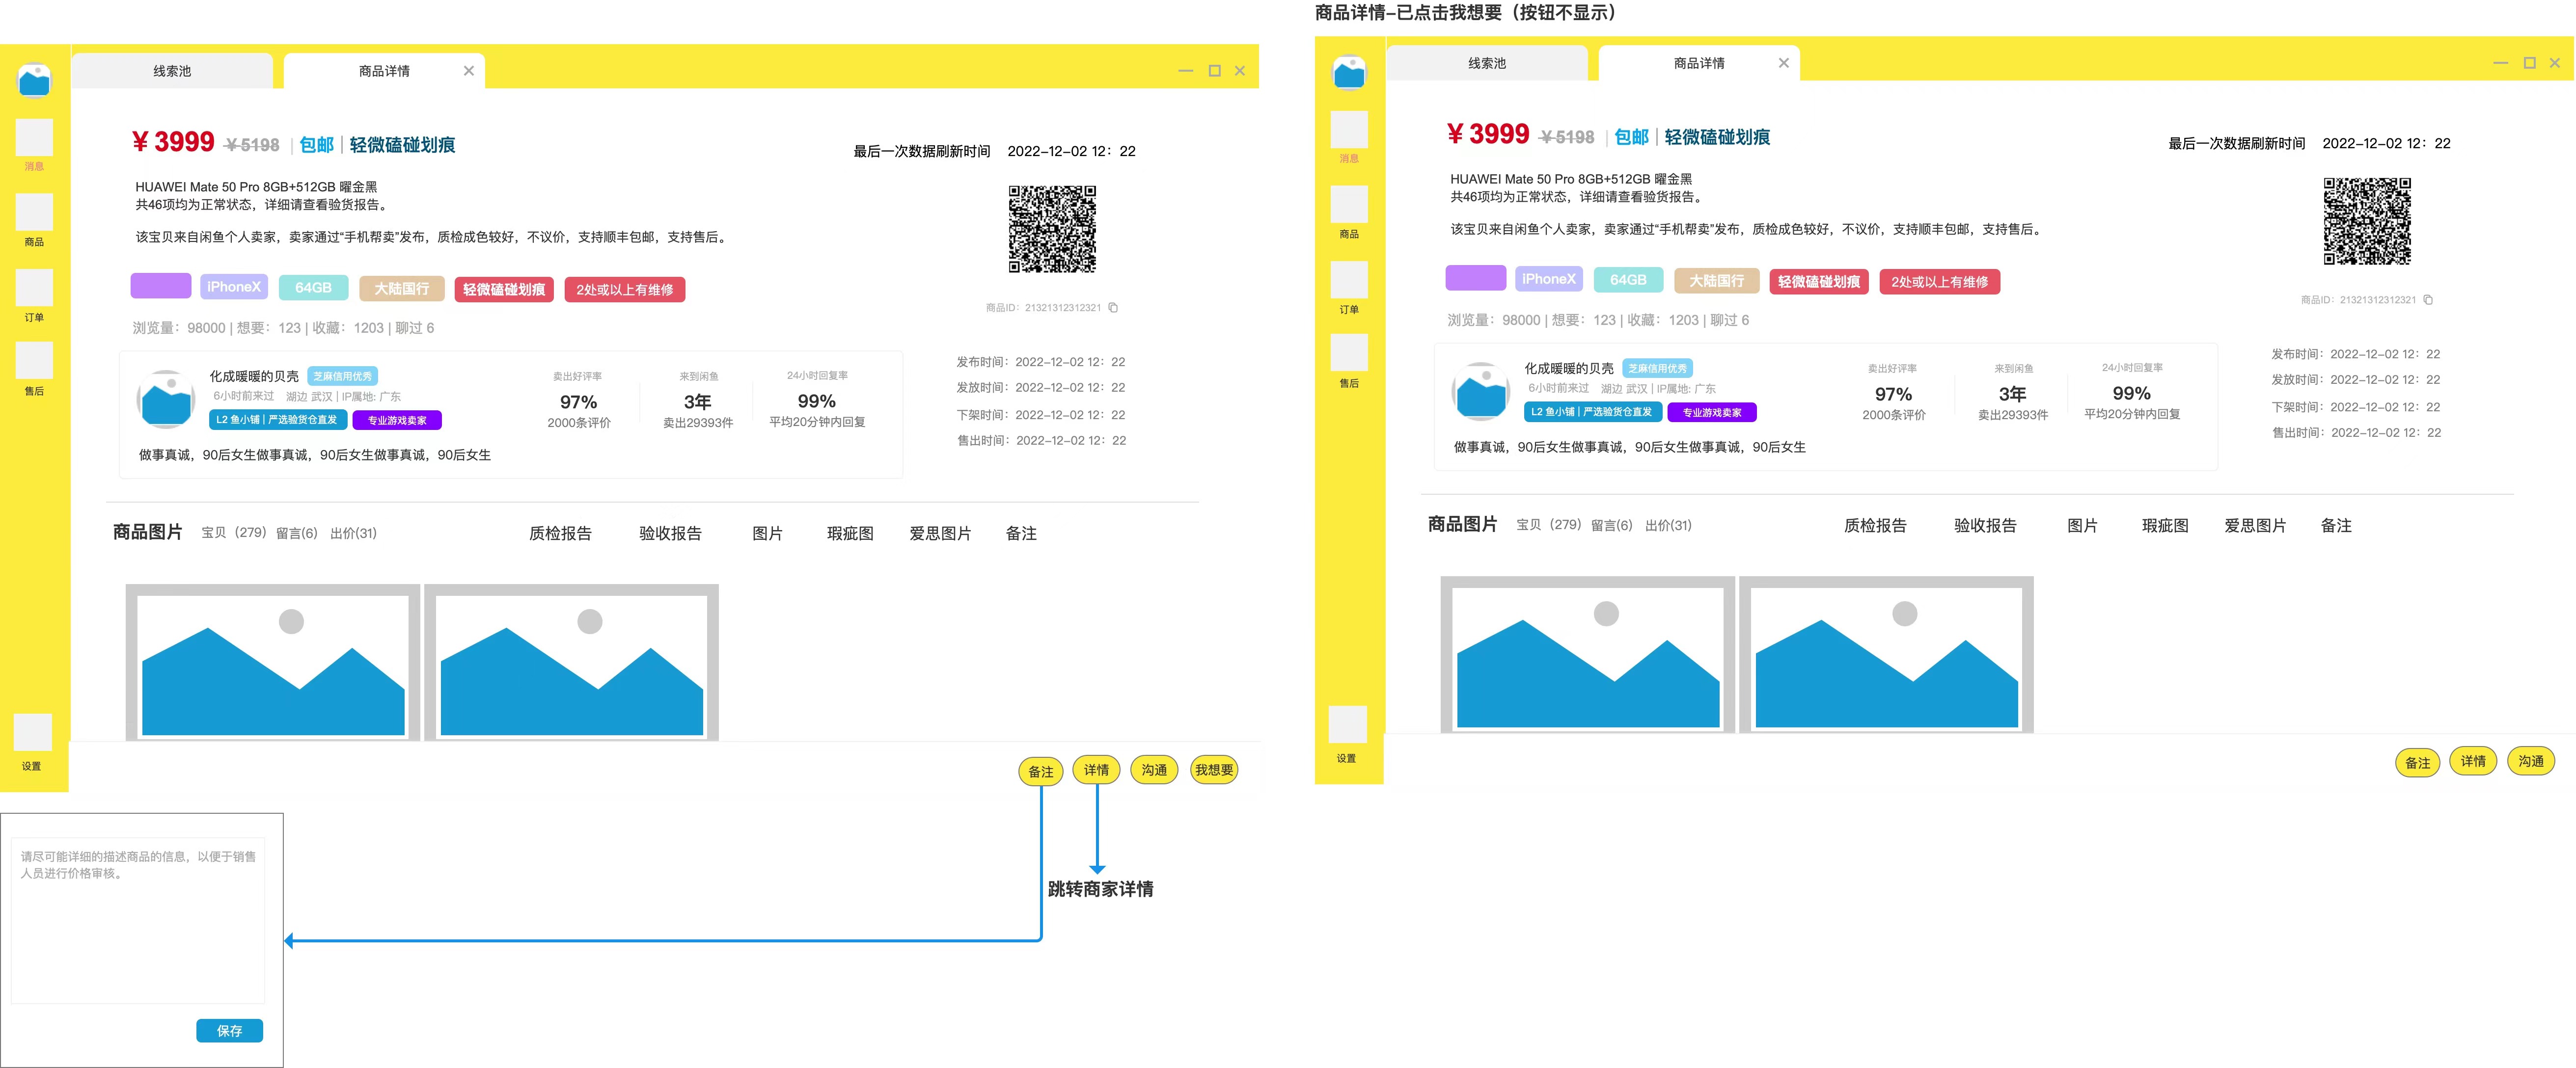Open 质检报告 tab in right window
2576x1068 pixels.
click(x=1875, y=526)
